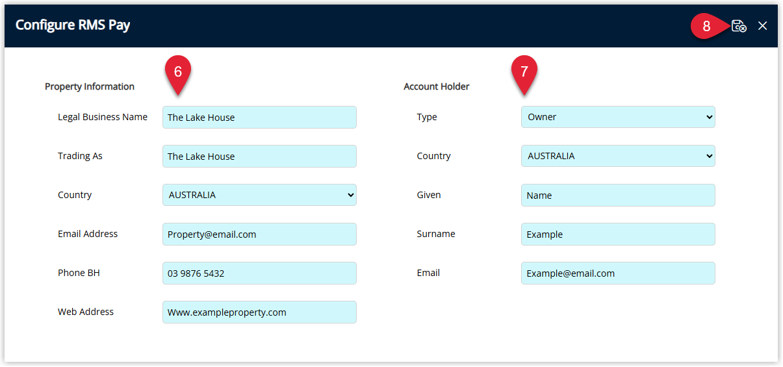This screenshot has width=783, height=367.
Task: Open the Property Information Country dropdown
Action: [x=259, y=195]
